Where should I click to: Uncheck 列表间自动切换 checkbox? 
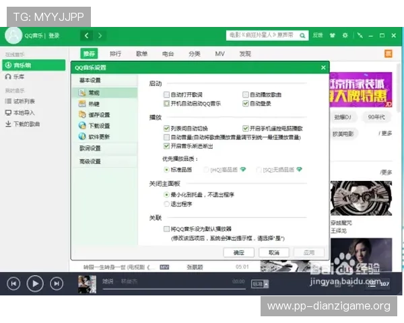[166, 129]
